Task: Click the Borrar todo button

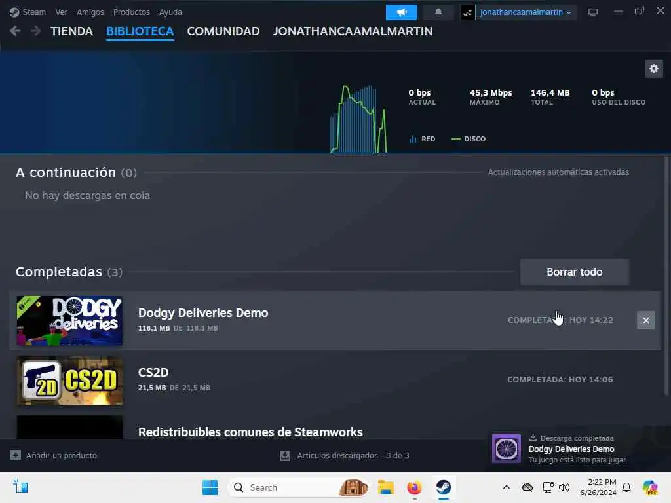Action: (x=574, y=272)
